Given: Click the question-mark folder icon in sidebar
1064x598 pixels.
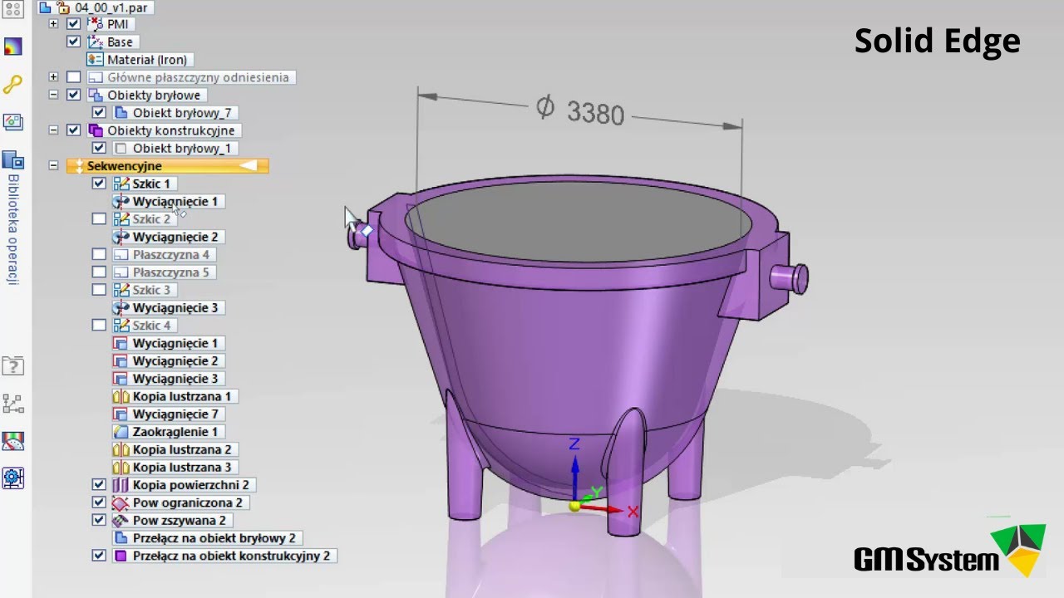Looking at the screenshot, I should point(13,365).
